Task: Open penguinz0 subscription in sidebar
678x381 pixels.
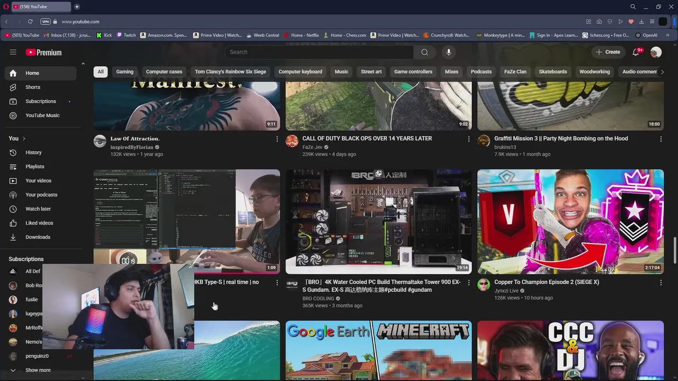Action: (x=40, y=356)
